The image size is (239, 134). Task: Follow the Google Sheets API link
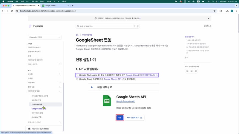113,79
